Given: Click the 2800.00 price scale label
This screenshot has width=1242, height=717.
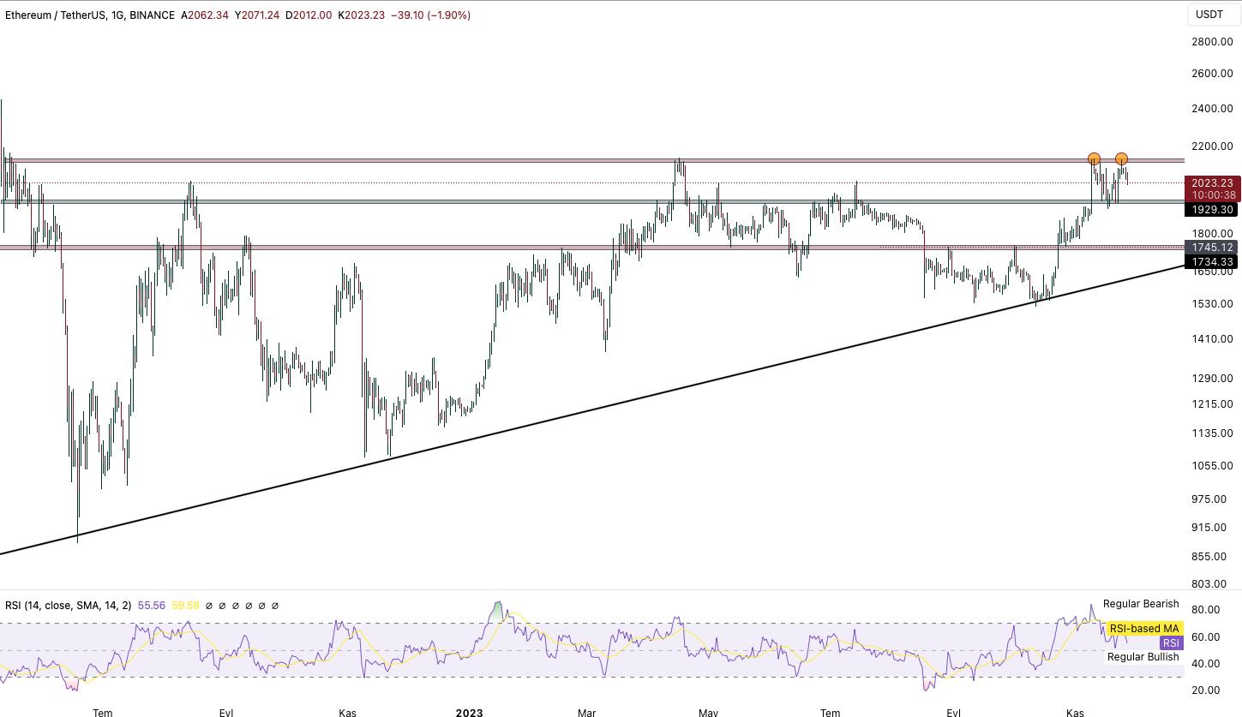Looking at the screenshot, I should click(1211, 41).
